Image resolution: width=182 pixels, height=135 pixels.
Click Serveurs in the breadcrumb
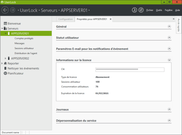click(49, 10)
